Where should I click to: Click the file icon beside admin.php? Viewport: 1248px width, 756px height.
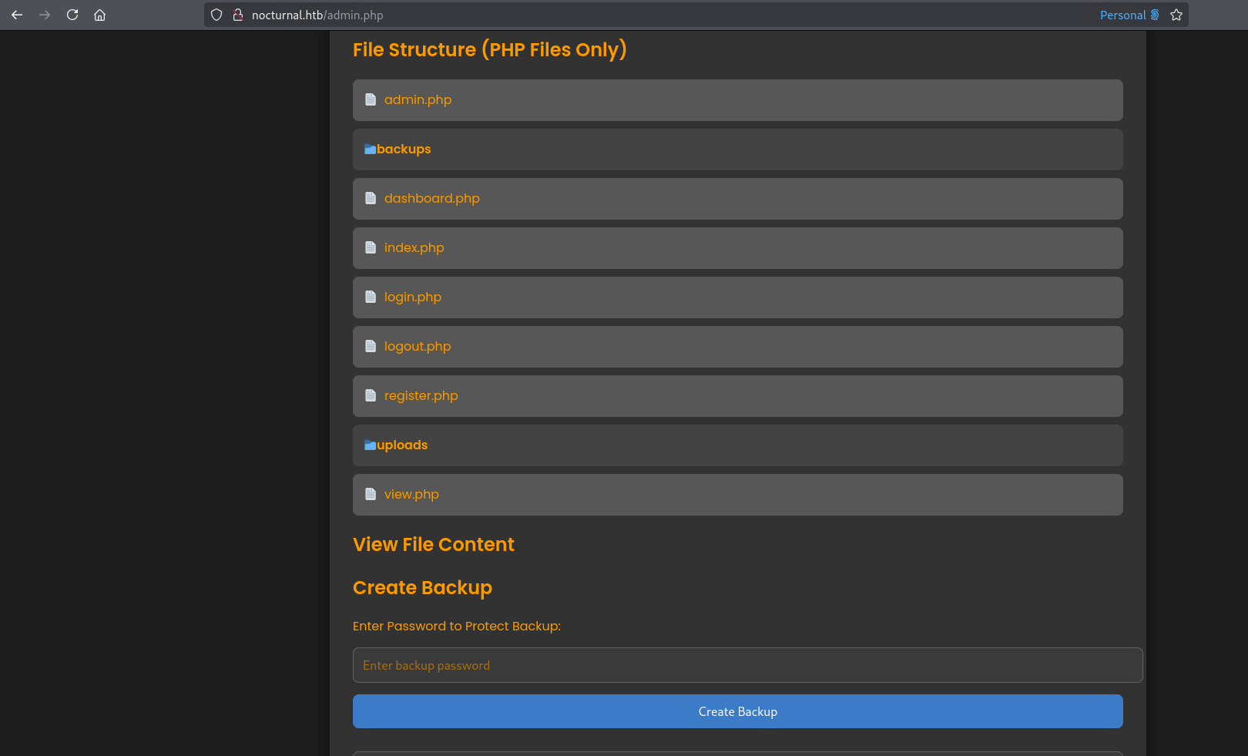pos(371,99)
